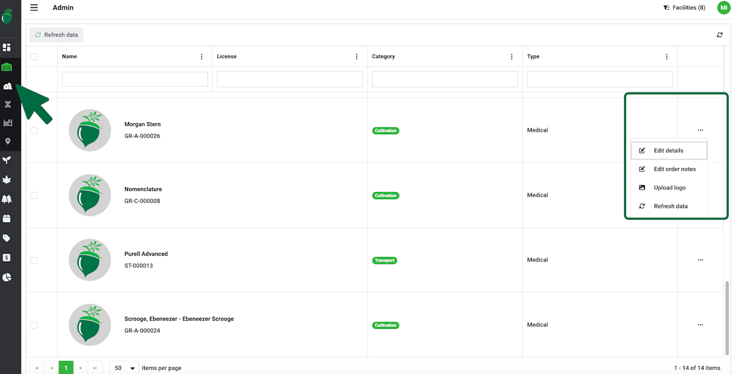The height and width of the screenshot is (374, 735).
Task: Select Upload logo in the context menu
Action: (670, 188)
